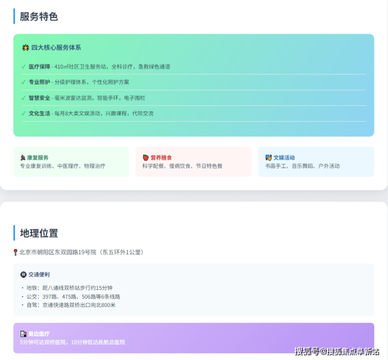This screenshot has width=388, height=360.
Task: Click the checkmark next to 智慧安全
Action: tap(23, 98)
